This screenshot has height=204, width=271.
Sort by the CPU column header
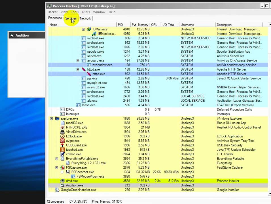pos(155,25)
